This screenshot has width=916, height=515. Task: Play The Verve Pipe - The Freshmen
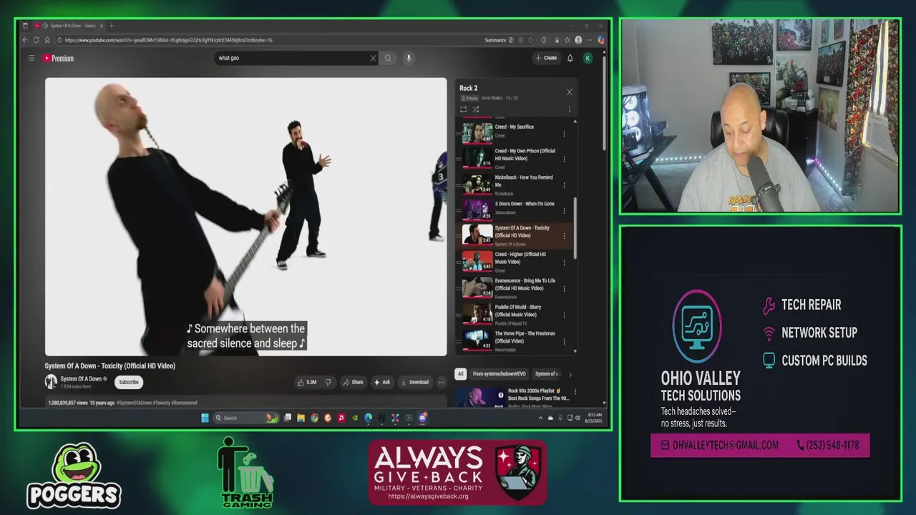coord(514,340)
